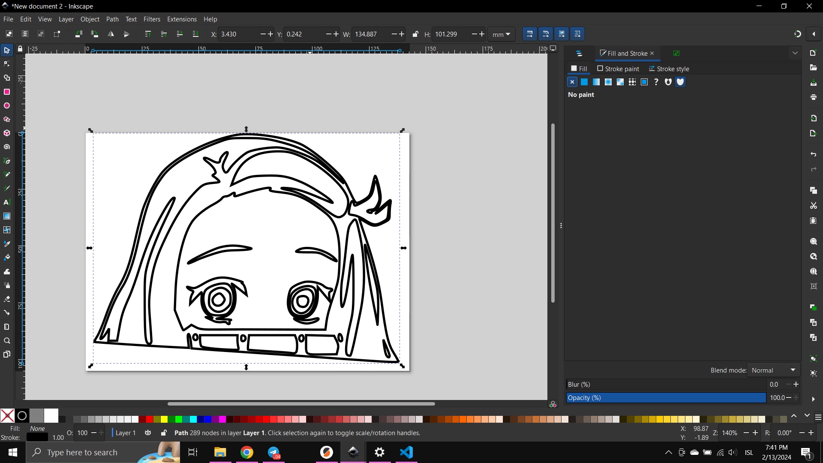Select the Rectangle tool

tap(7, 92)
